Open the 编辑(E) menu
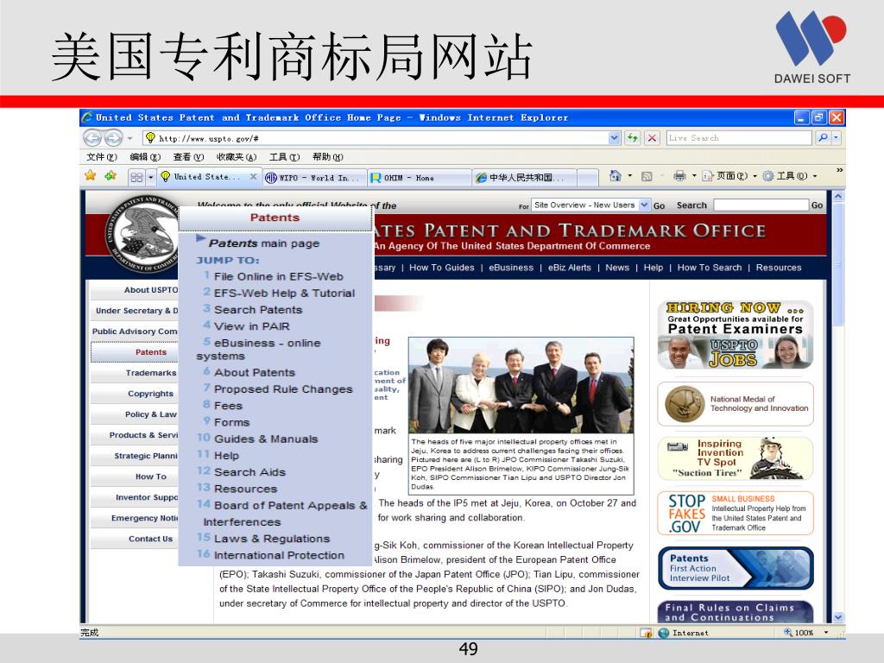The height and width of the screenshot is (663, 884). click(x=145, y=157)
